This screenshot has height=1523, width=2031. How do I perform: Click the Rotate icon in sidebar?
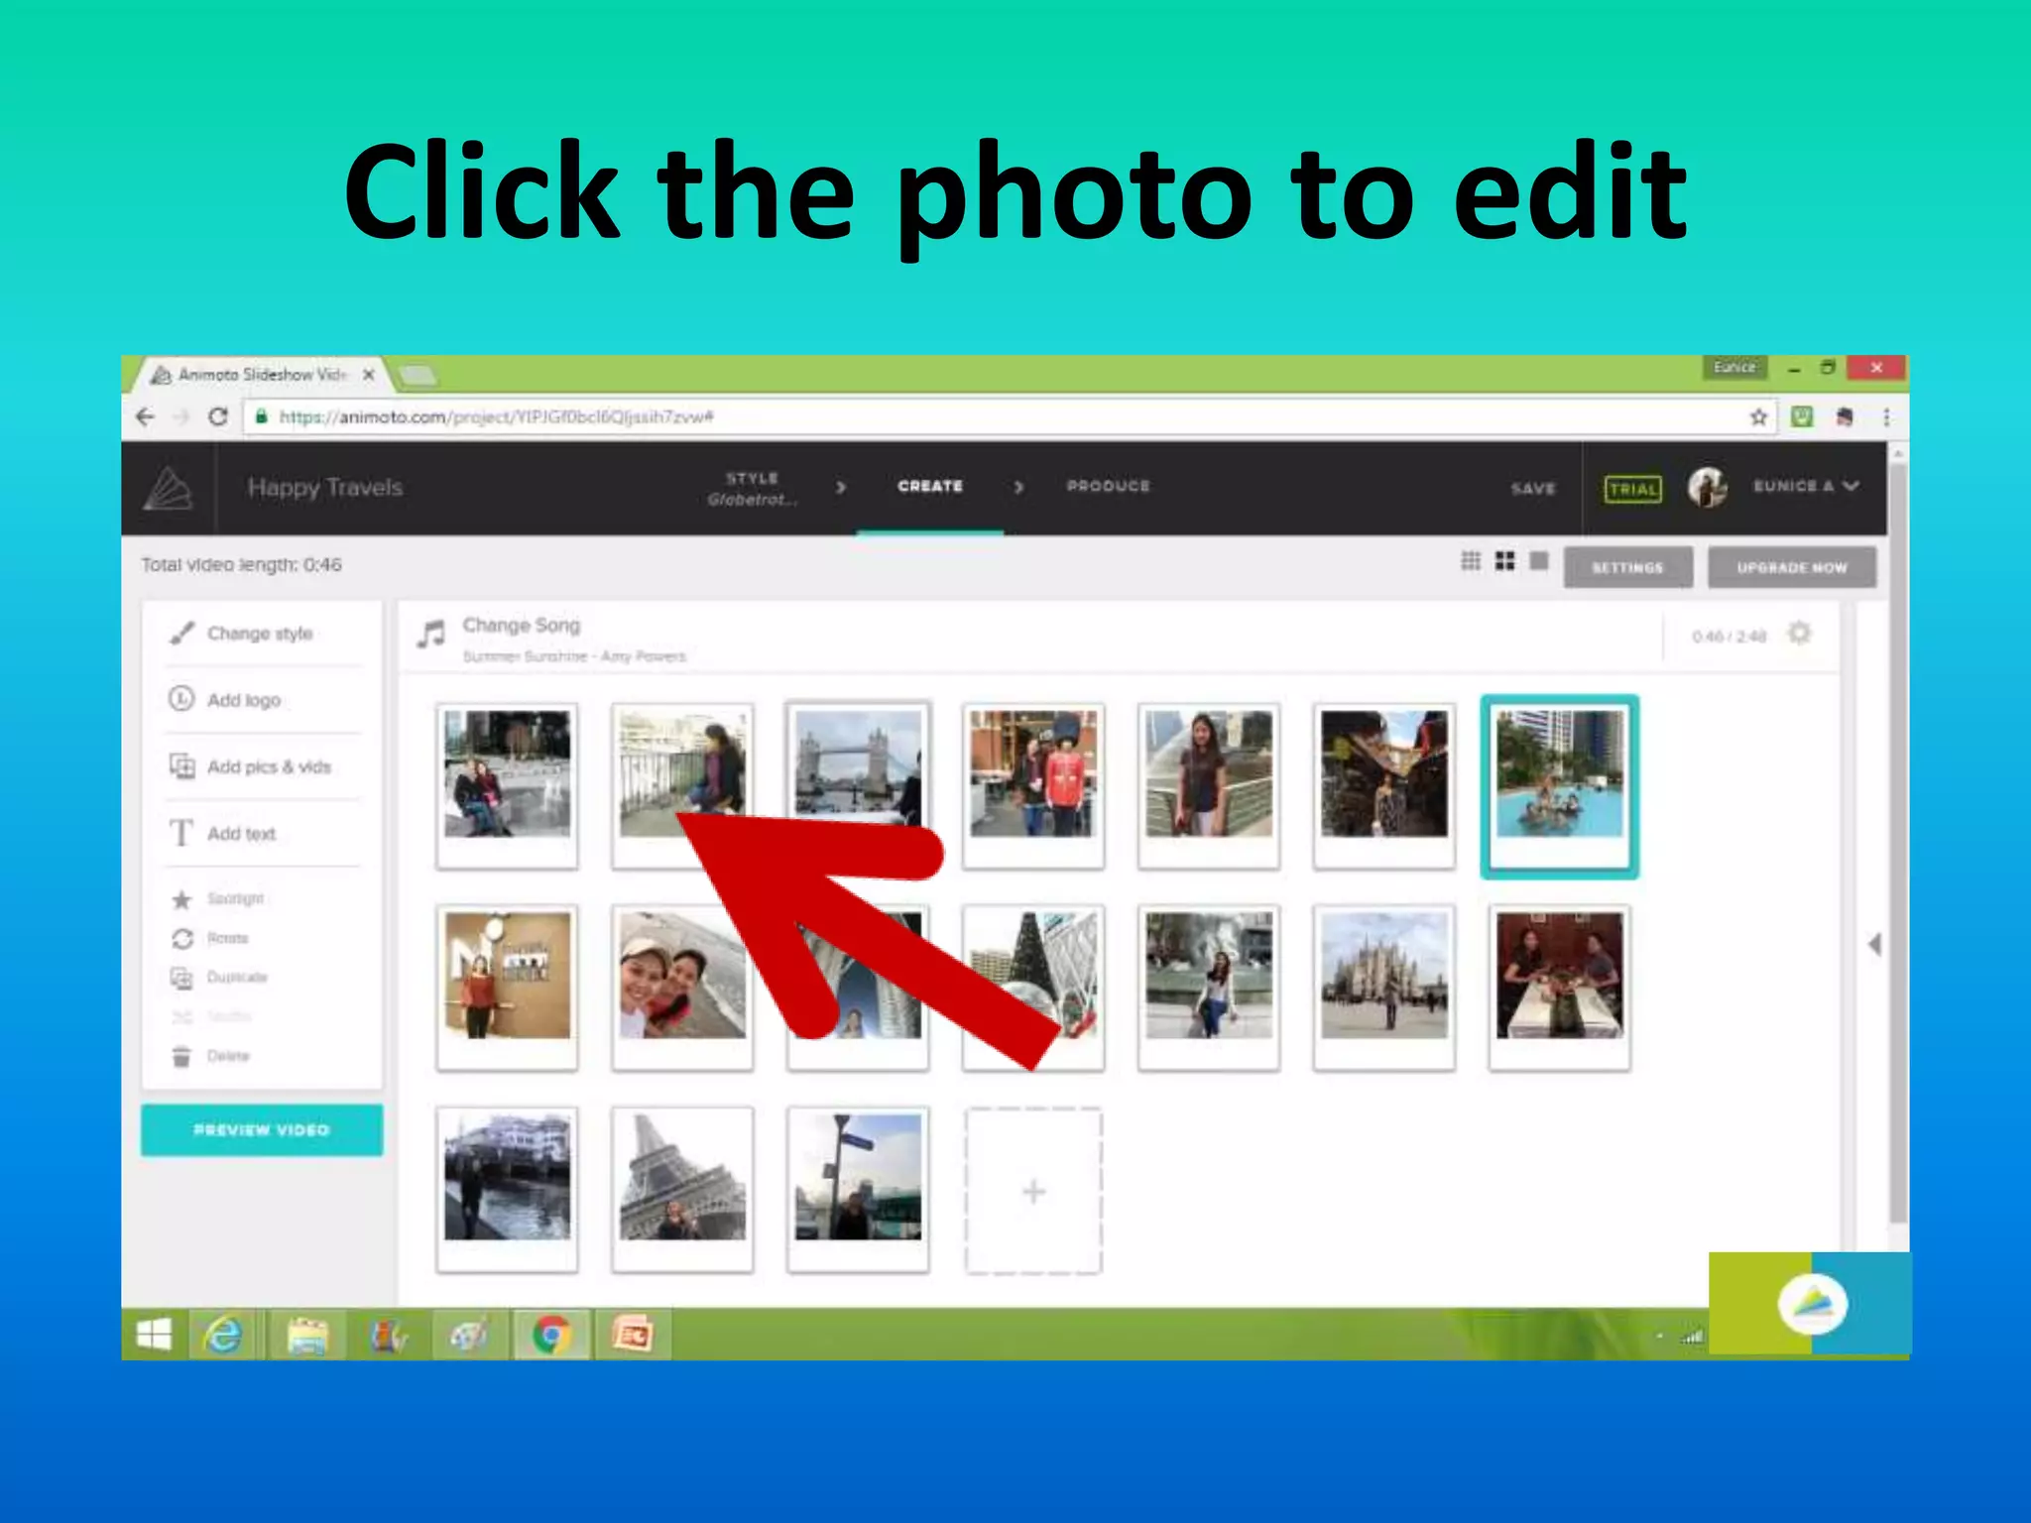(181, 938)
